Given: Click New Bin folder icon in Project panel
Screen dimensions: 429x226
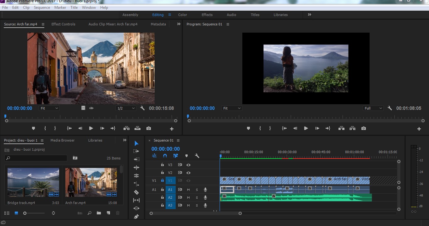Looking at the screenshot, I should 99,213.
